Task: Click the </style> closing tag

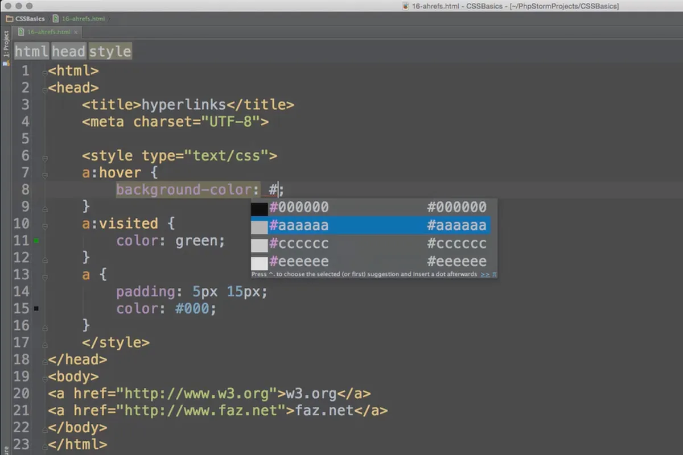Action: [x=116, y=342]
